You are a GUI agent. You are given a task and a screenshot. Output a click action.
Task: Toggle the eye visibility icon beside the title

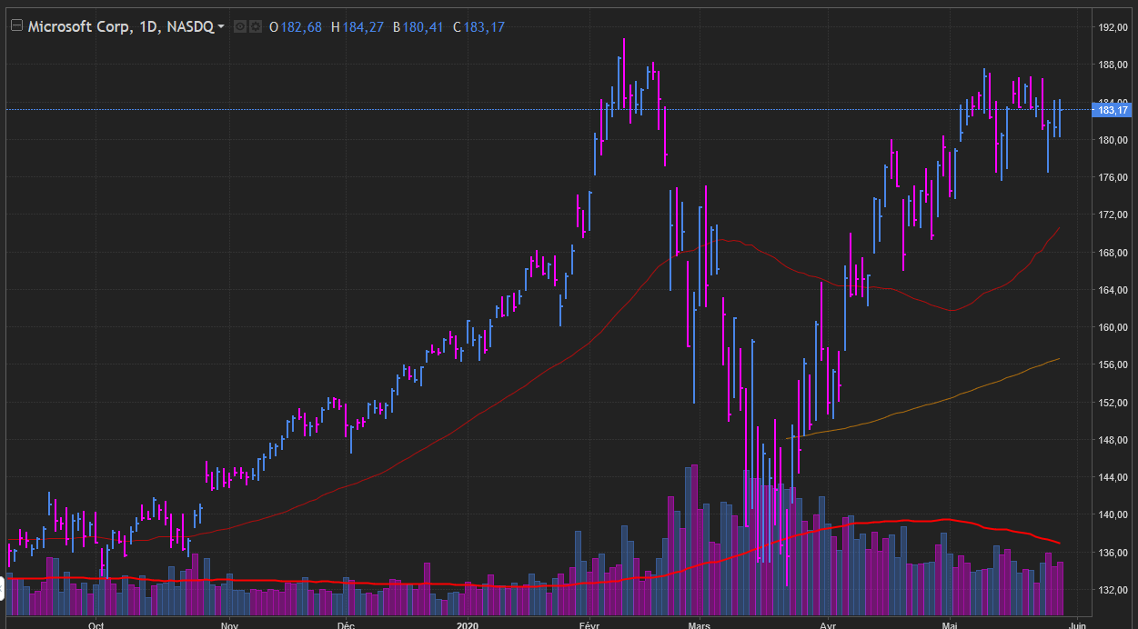pyautogui.click(x=240, y=27)
